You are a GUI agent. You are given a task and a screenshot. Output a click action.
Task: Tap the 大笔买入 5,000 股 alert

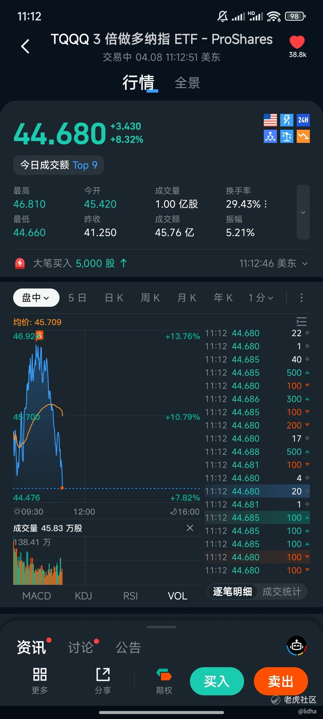tap(80, 264)
